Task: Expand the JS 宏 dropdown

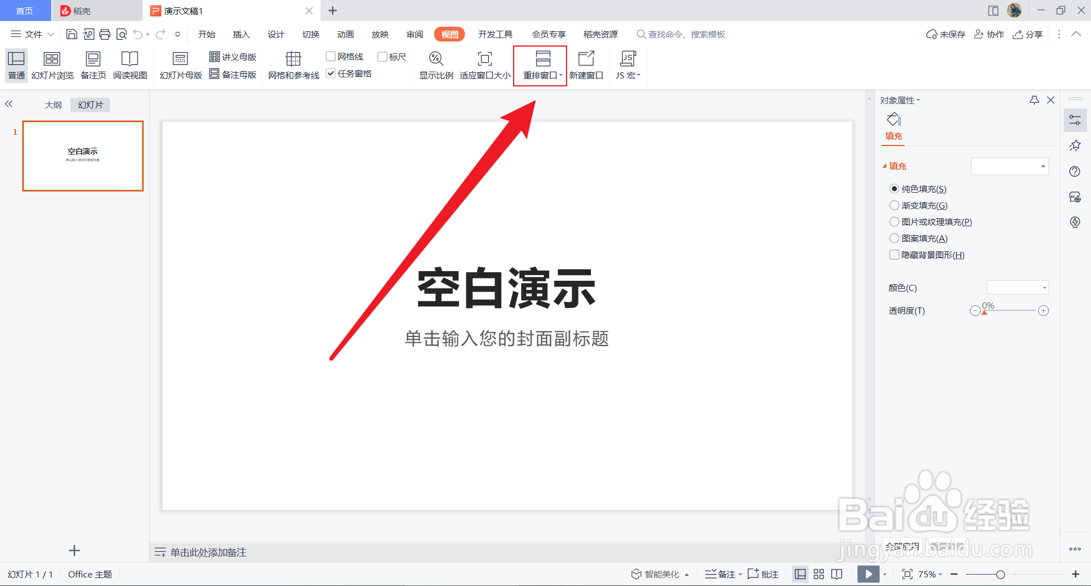Action: click(x=638, y=74)
